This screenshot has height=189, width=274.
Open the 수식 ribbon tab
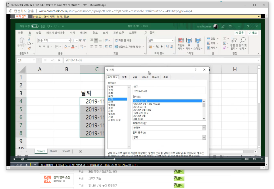point(72,33)
